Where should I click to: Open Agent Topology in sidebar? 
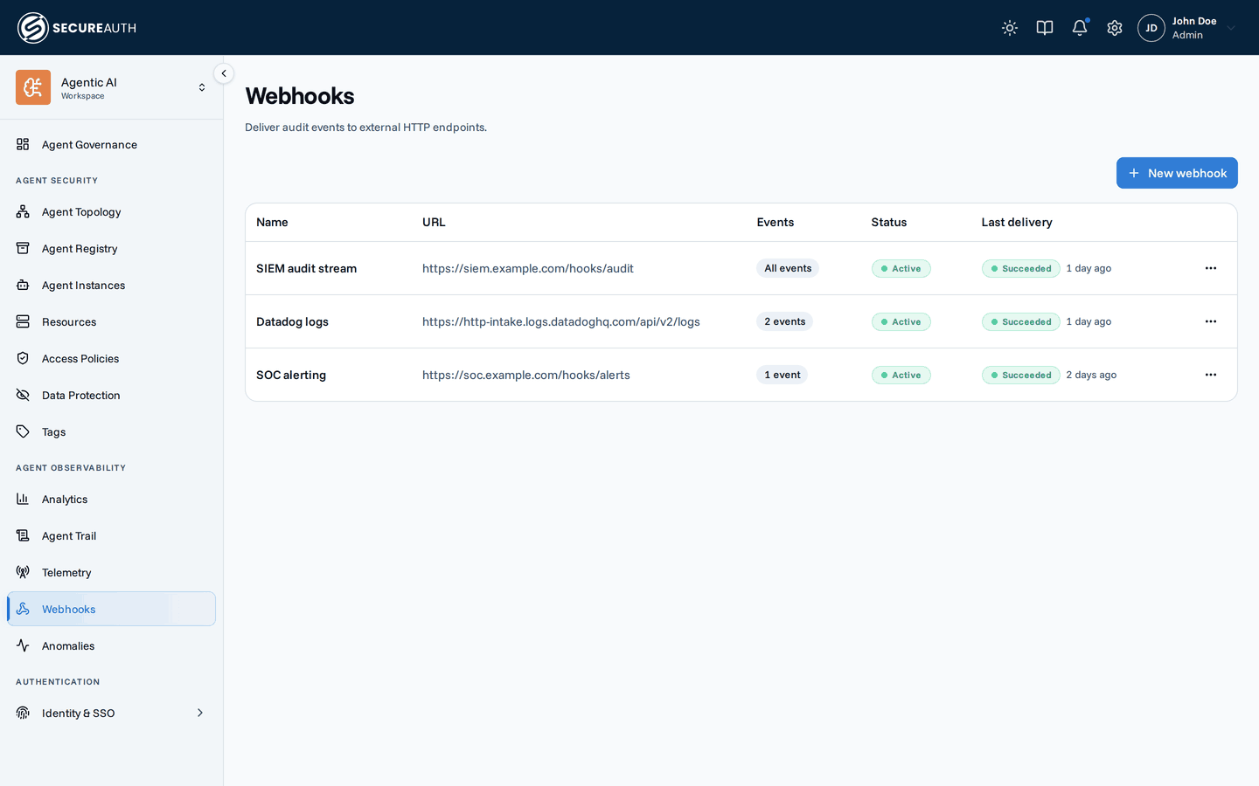[111, 211]
